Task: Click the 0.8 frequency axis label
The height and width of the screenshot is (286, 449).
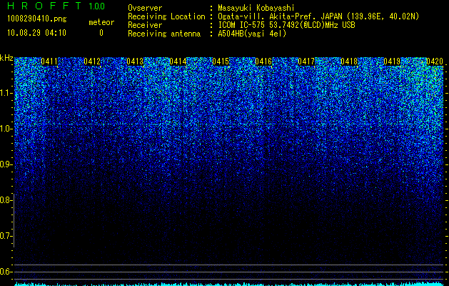Action: pyautogui.click(x=5, y=200)
